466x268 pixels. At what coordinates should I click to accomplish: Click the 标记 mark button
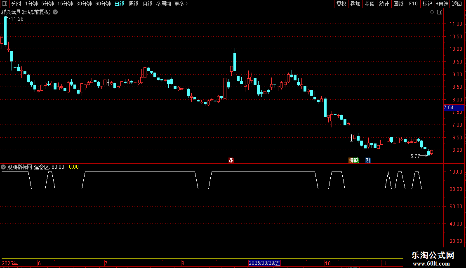click(427, 4)
